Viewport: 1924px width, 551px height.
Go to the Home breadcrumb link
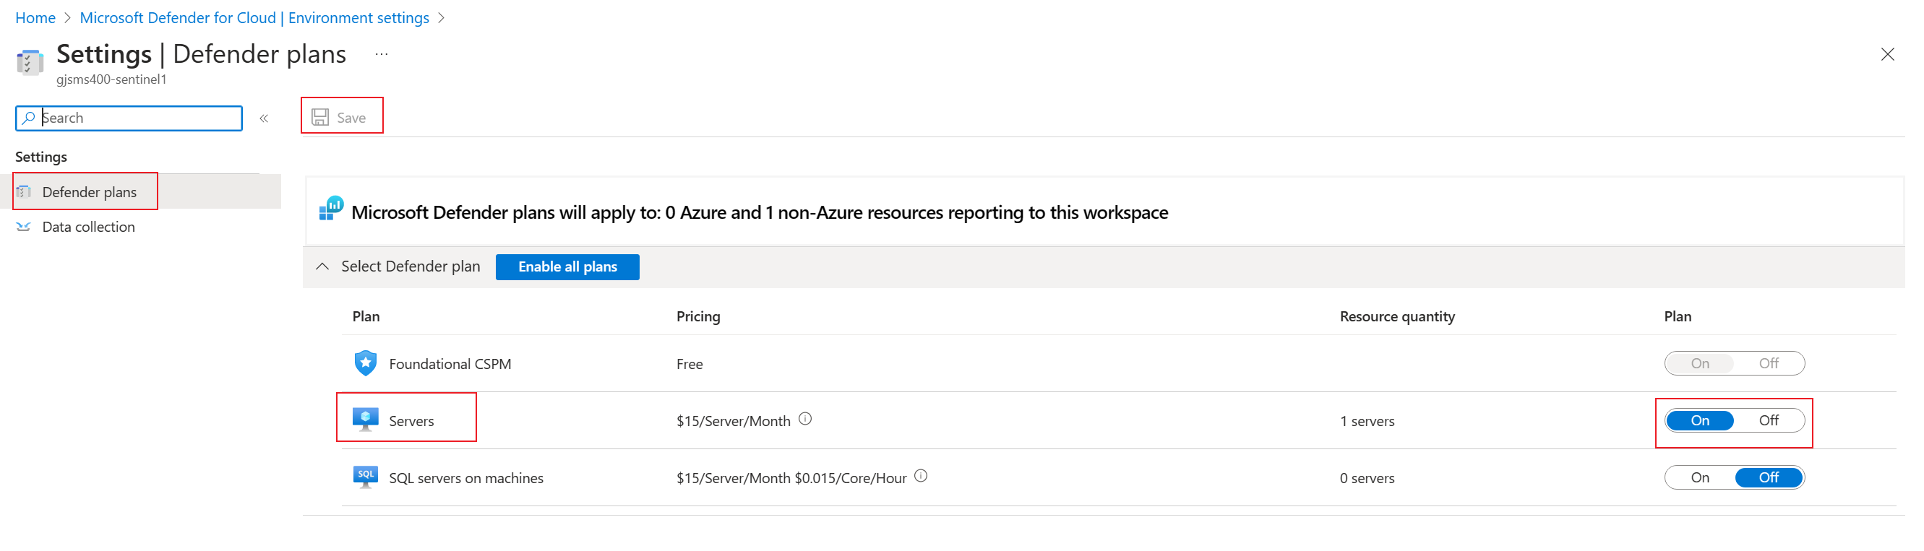[35, 18]
